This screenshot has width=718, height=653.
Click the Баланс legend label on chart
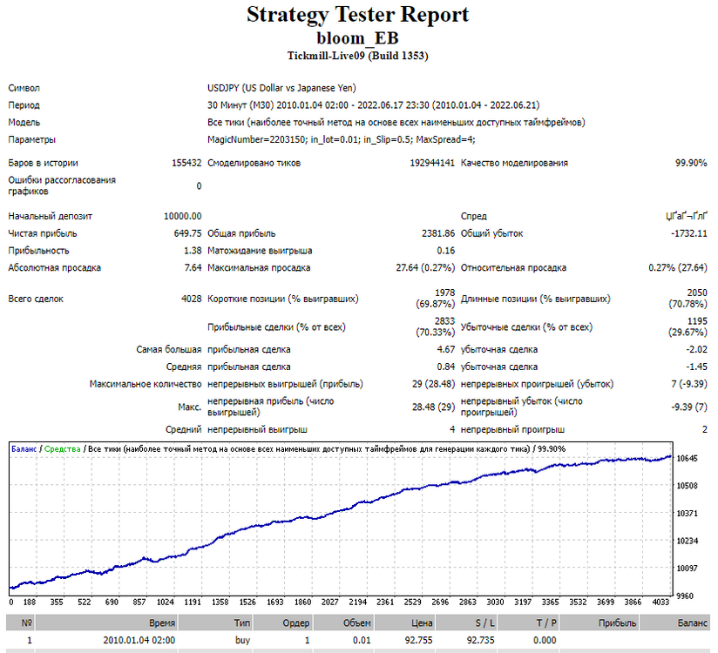tap(24, 449)
